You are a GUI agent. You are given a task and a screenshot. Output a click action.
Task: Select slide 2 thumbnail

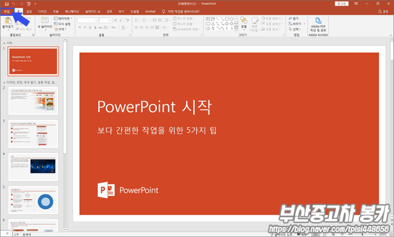tap(33, 101)
